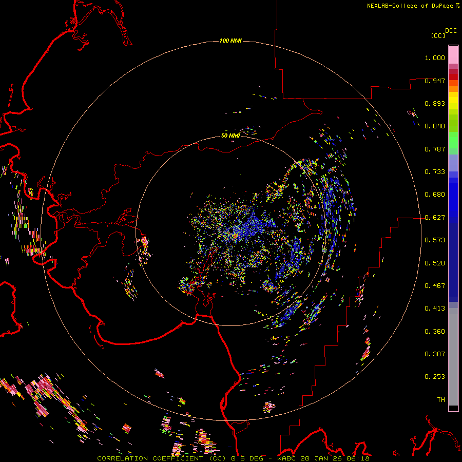Pick the black band at color bar bottom
The height and width of the screenshot is (462, 462).
tap(453, 408)
